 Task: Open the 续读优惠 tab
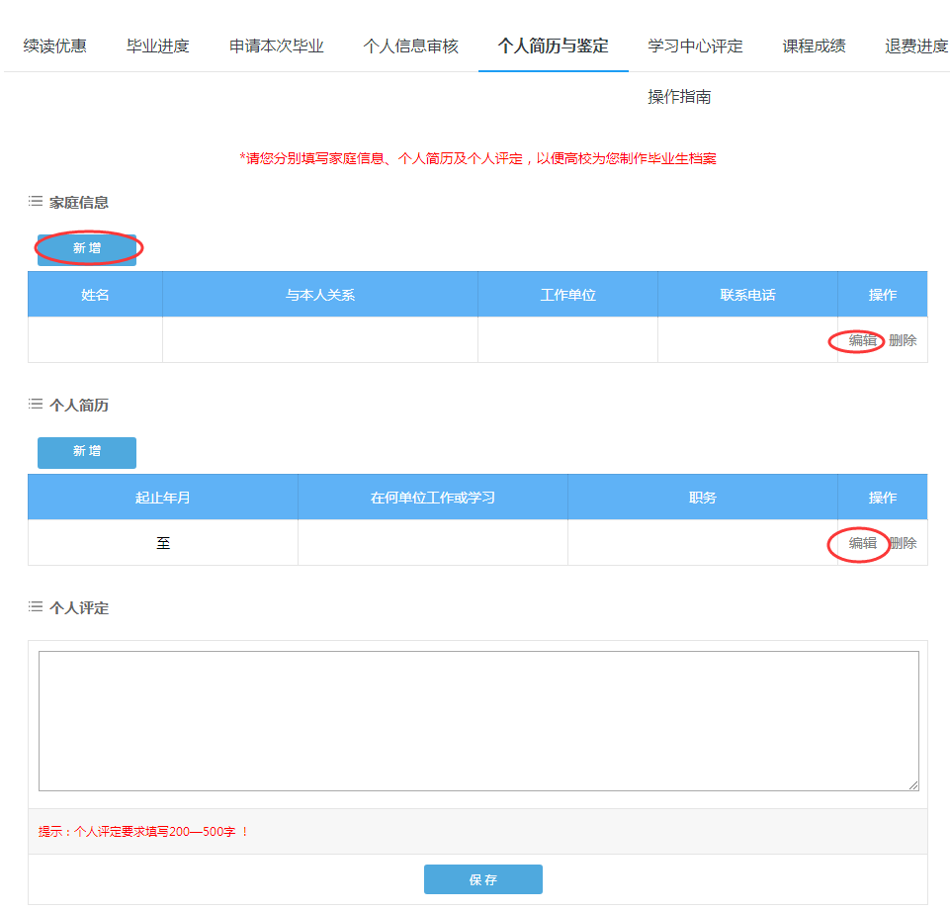pos(54,46)
